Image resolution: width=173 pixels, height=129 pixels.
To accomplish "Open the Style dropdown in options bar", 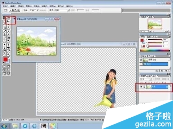I will 62,10.
